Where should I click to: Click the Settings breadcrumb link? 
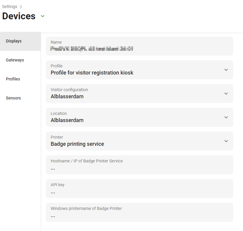pyautogui.click(x=9, y=7)
